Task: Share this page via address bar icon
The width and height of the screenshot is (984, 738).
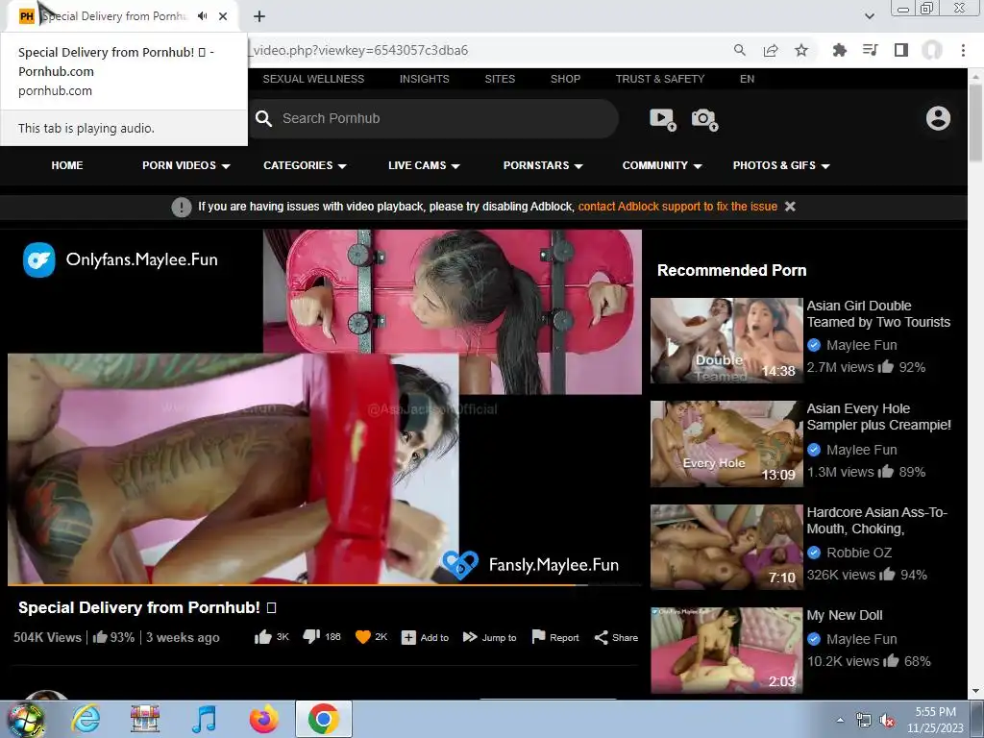Action: [x=771, y=50]
